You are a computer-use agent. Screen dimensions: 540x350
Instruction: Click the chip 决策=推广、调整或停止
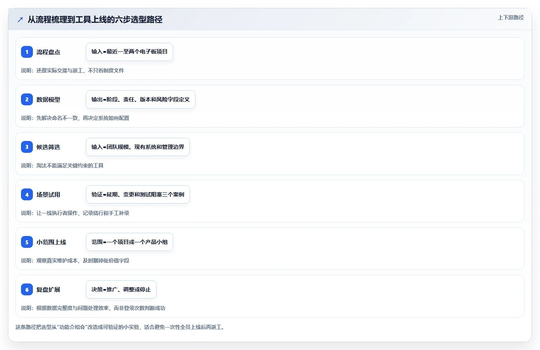click(121, 289)
